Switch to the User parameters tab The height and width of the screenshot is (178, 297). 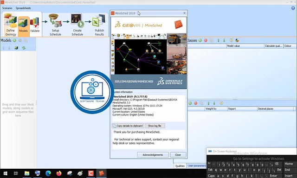point(197,165)
